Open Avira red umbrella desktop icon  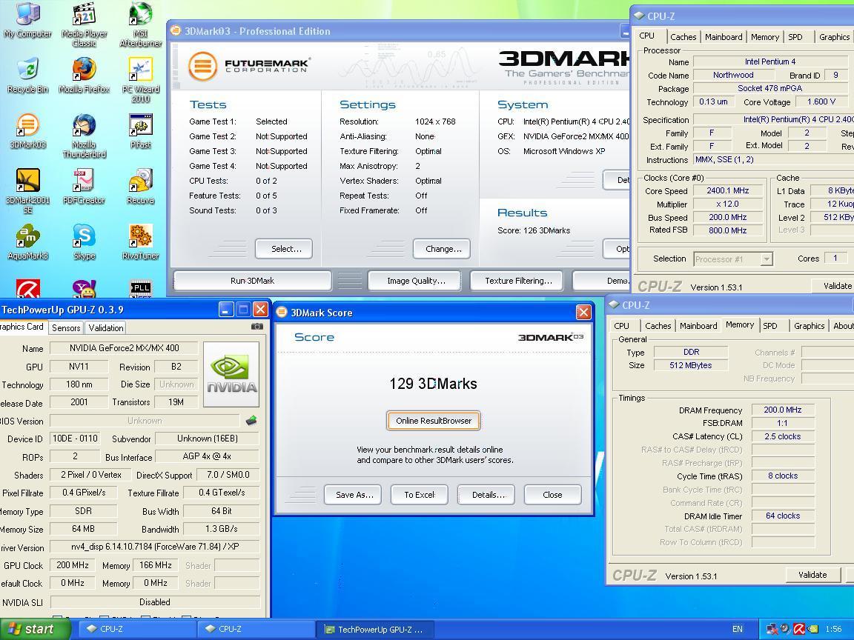pyautogui.click(x=27, y=288)
